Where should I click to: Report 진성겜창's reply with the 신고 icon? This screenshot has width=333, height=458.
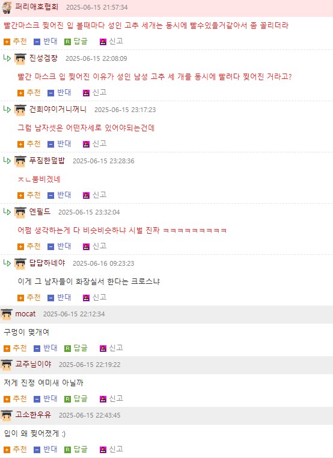(x=86, y=93)
